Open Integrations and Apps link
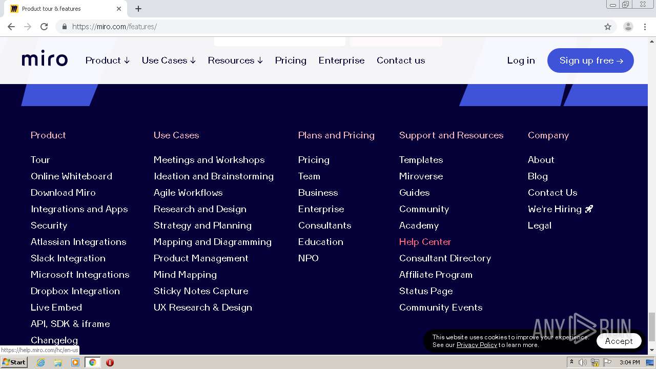 (79, 209)
